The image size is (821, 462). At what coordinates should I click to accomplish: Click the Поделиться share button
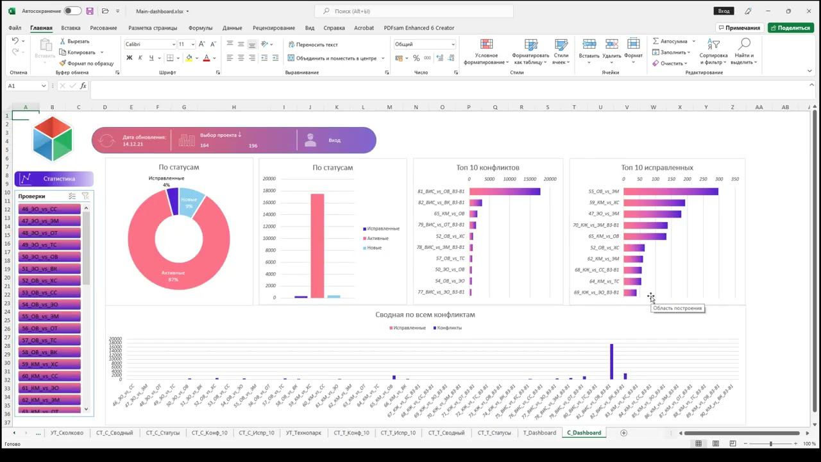point(791,28)
